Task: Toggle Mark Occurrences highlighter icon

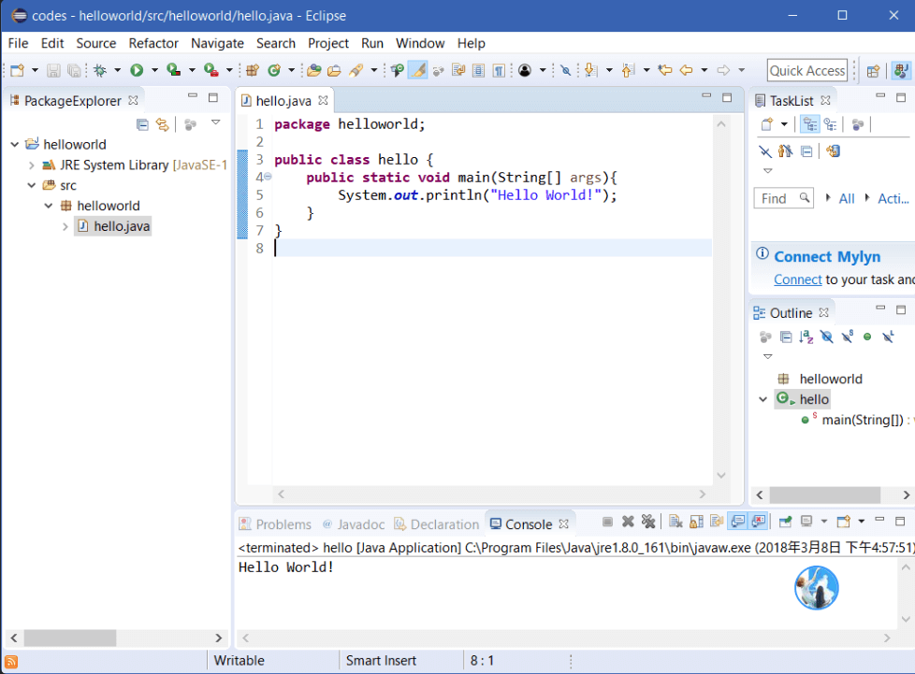Action: coord(417,70)
